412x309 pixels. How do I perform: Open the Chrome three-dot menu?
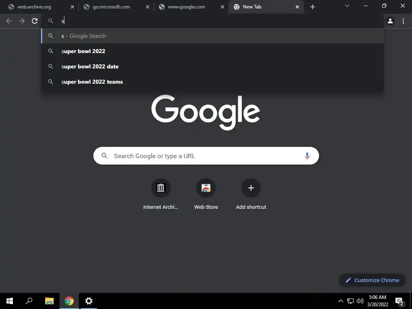[x=403, y=21]
